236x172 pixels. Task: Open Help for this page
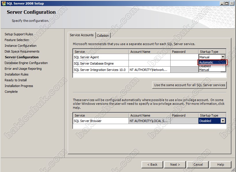220,165
